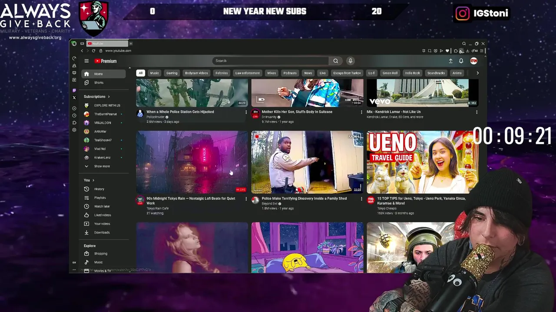Open Downloads in the sidebar
The height and width of the screenshot is (312, 556).
point(103,232)
